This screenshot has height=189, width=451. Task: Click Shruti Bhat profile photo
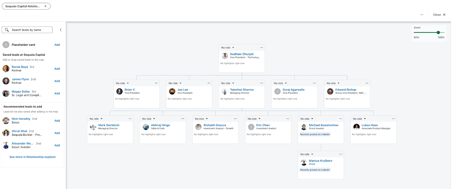[x=6, y=133]
